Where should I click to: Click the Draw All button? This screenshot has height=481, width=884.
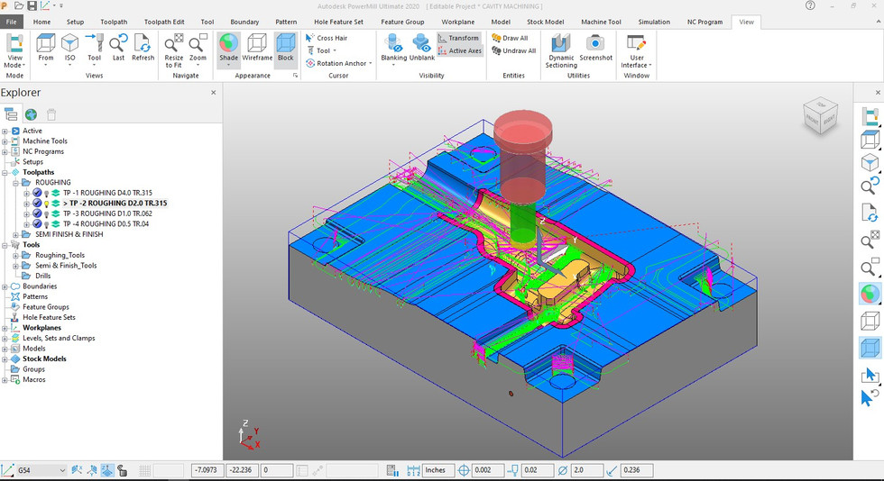click(x=510, y=38)
